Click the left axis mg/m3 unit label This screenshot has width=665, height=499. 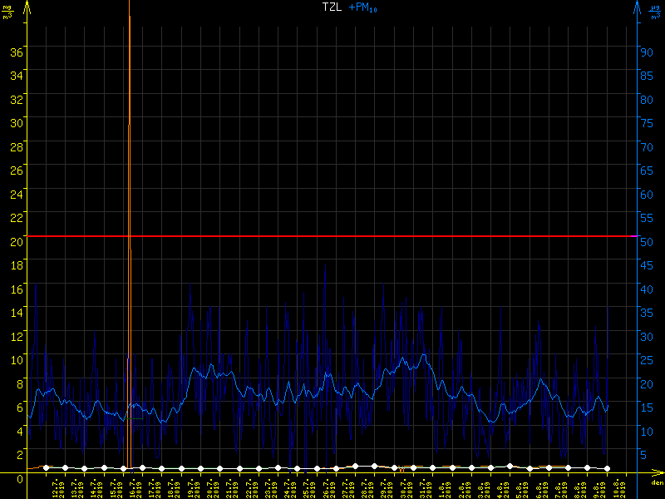click(7, 10)
